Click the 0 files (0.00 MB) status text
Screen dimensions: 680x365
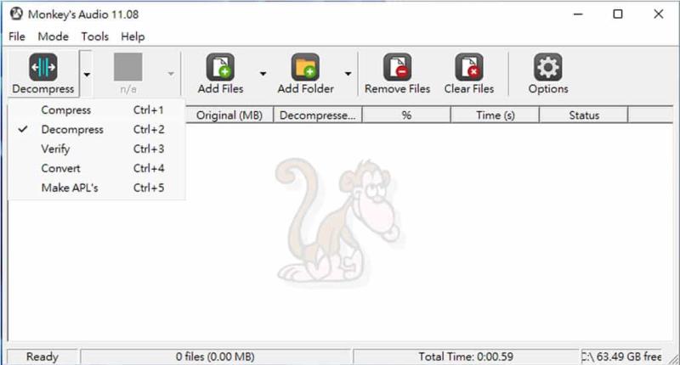point(215,357)
